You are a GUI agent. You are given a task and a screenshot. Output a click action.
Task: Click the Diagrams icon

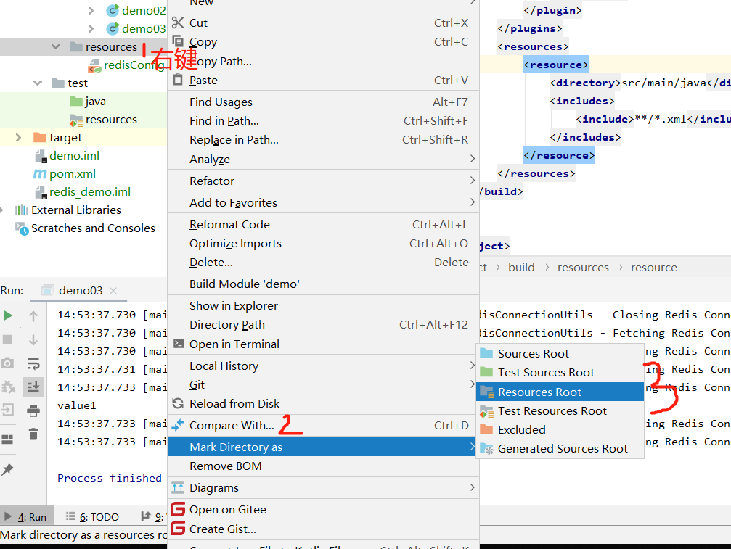point(178,487)
